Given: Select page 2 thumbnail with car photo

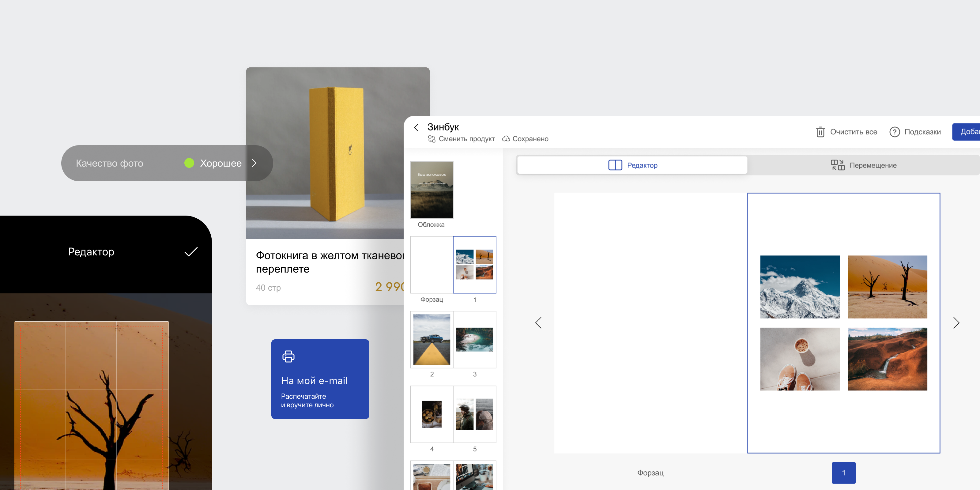Looking at the screenshot, I should (x=432, y=339).
